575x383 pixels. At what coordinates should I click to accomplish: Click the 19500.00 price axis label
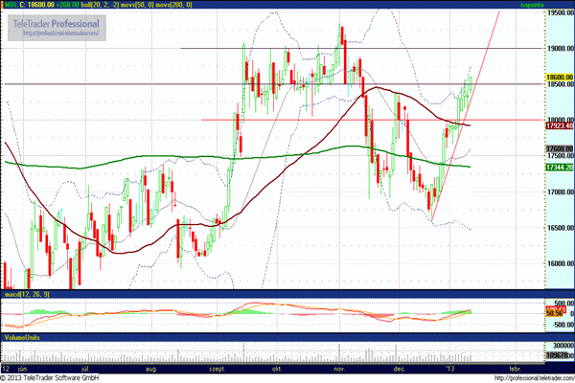[x=561, y=12]
